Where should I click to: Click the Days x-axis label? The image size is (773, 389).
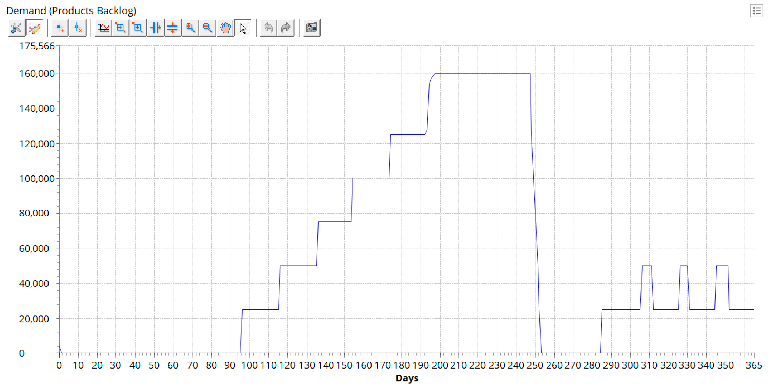click(x=407, y=378)
